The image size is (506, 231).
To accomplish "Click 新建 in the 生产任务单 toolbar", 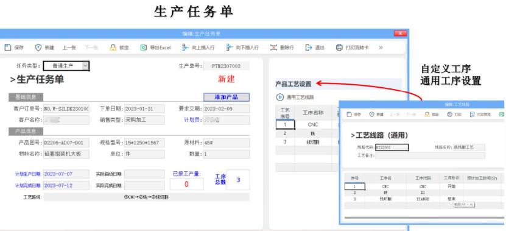I will (44, 48).
